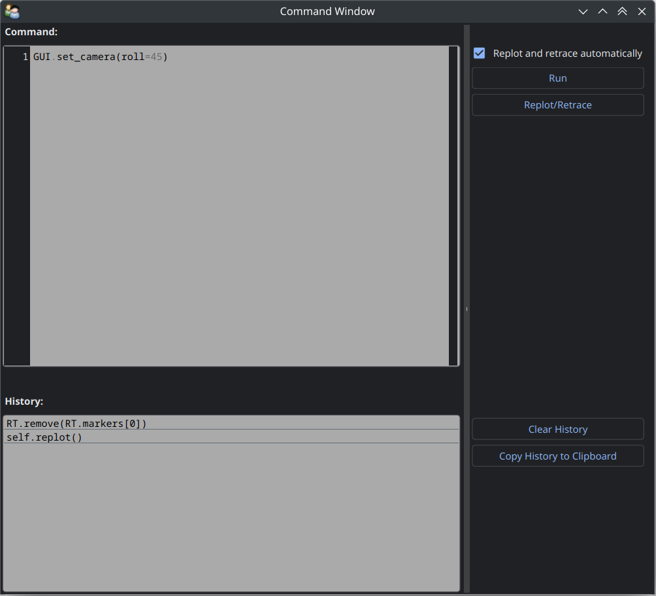Select history entry RT.remove(RT.markers[0])
This screenshot has height=596, width=656.
(x=231, y=424)
